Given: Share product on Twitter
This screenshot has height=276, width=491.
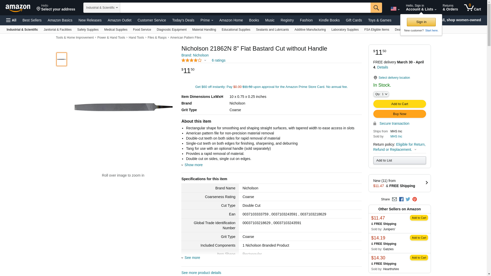Looking at the screenshot, I should coord(408,199).
